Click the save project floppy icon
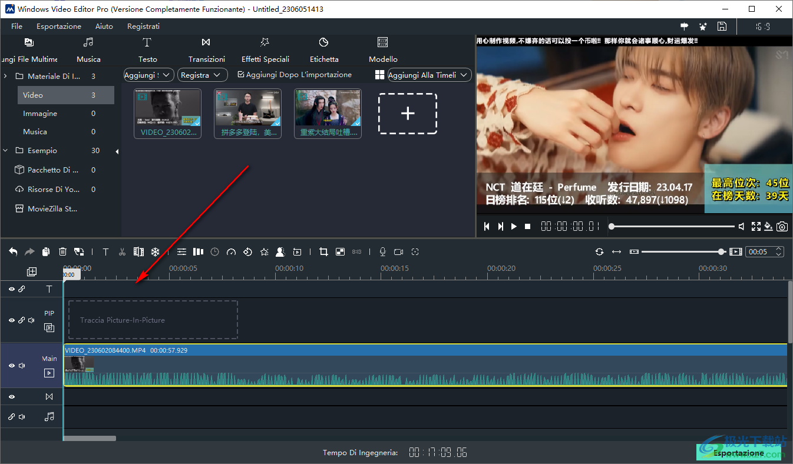The width and height of the screenshot is (793, 464). click(722, 26)
